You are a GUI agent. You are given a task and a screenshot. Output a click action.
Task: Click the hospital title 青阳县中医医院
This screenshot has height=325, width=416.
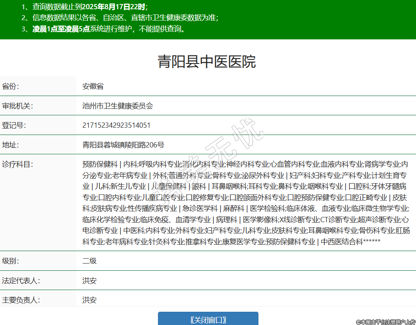point(207,62)
